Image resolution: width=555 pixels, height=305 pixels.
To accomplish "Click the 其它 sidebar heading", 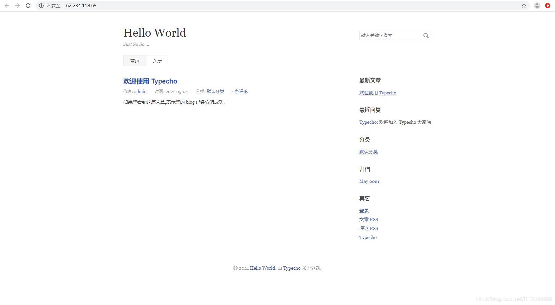I will tap(365, 198).
